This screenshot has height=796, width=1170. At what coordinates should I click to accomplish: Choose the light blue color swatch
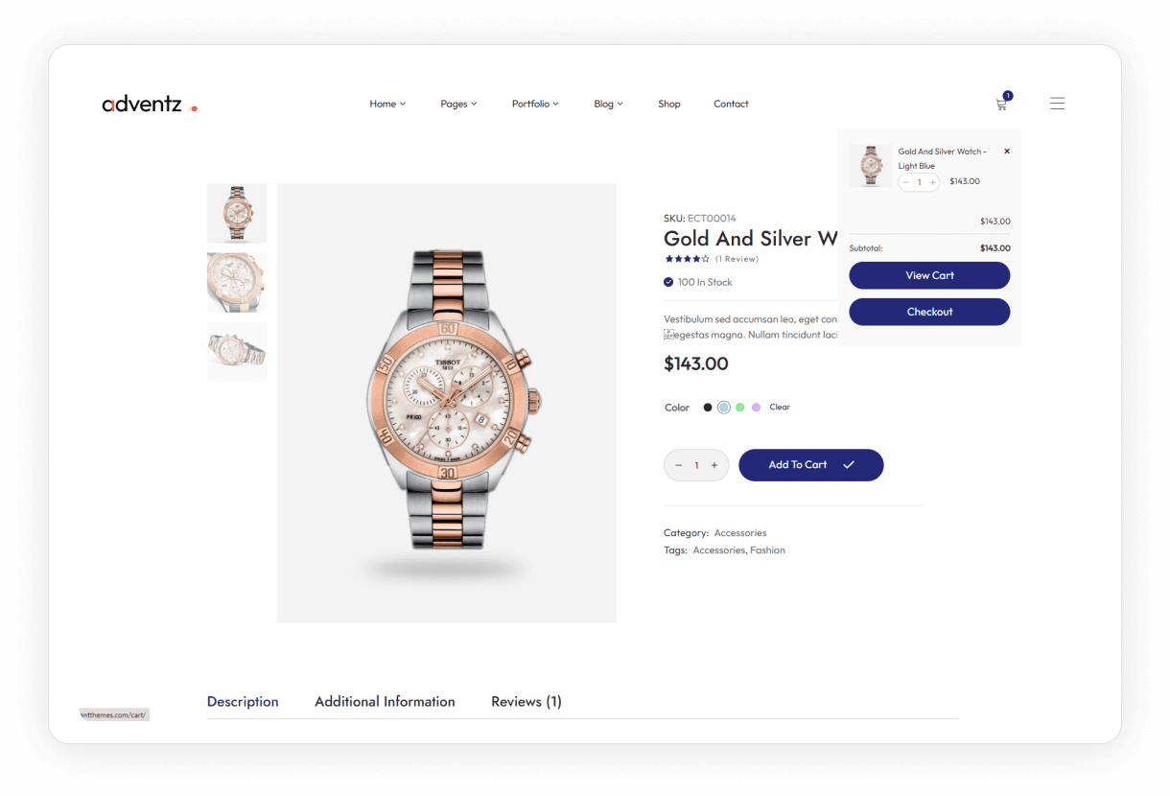tap(724, 408)
